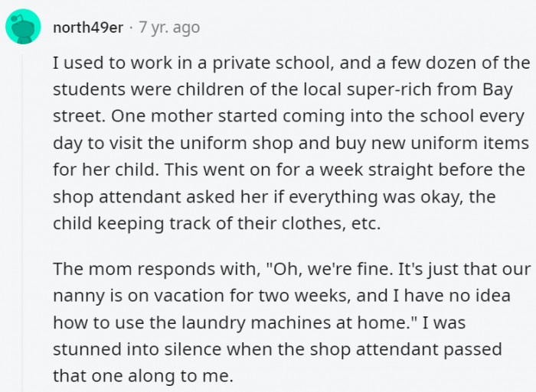
Task: Click the phrase 'two weeks' in the quote
Action: pos(304,296)
